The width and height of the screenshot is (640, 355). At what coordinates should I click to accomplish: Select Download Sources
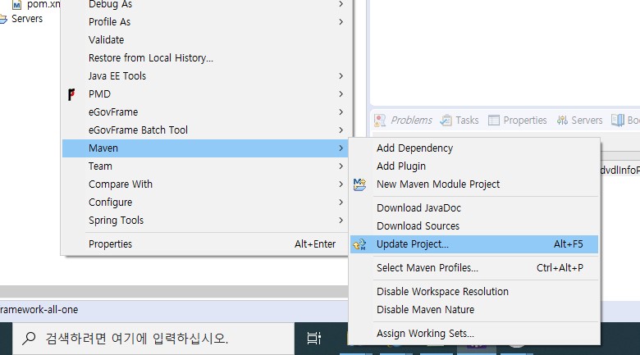coord(474,225)
